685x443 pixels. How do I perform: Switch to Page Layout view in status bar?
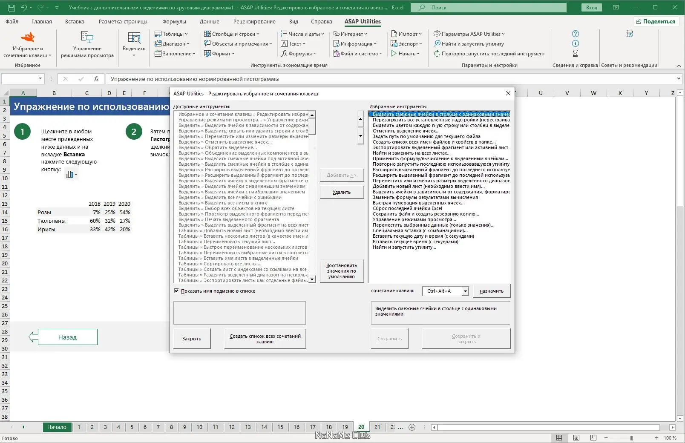[576, 438]
